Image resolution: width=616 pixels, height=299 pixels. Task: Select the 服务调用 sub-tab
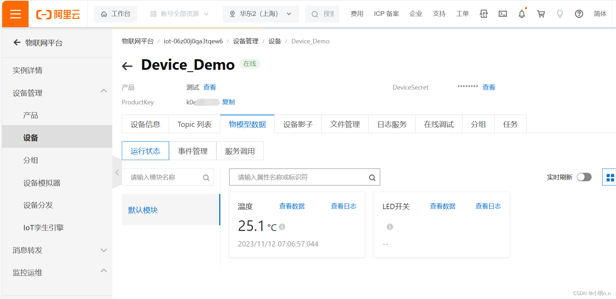(240, 151)
